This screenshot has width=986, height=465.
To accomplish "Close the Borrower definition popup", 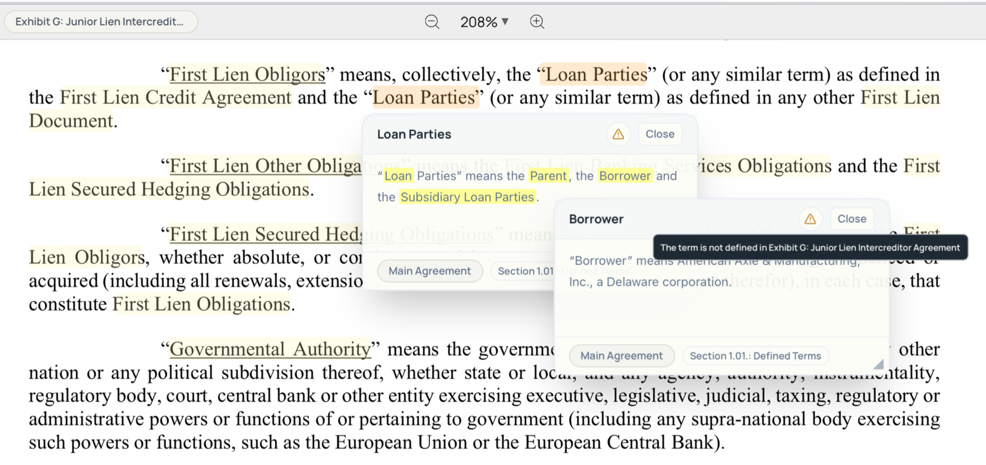I will (851, 219).
